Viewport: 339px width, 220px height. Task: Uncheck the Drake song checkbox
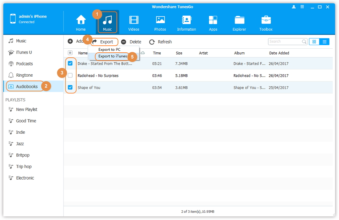point(70,63)
